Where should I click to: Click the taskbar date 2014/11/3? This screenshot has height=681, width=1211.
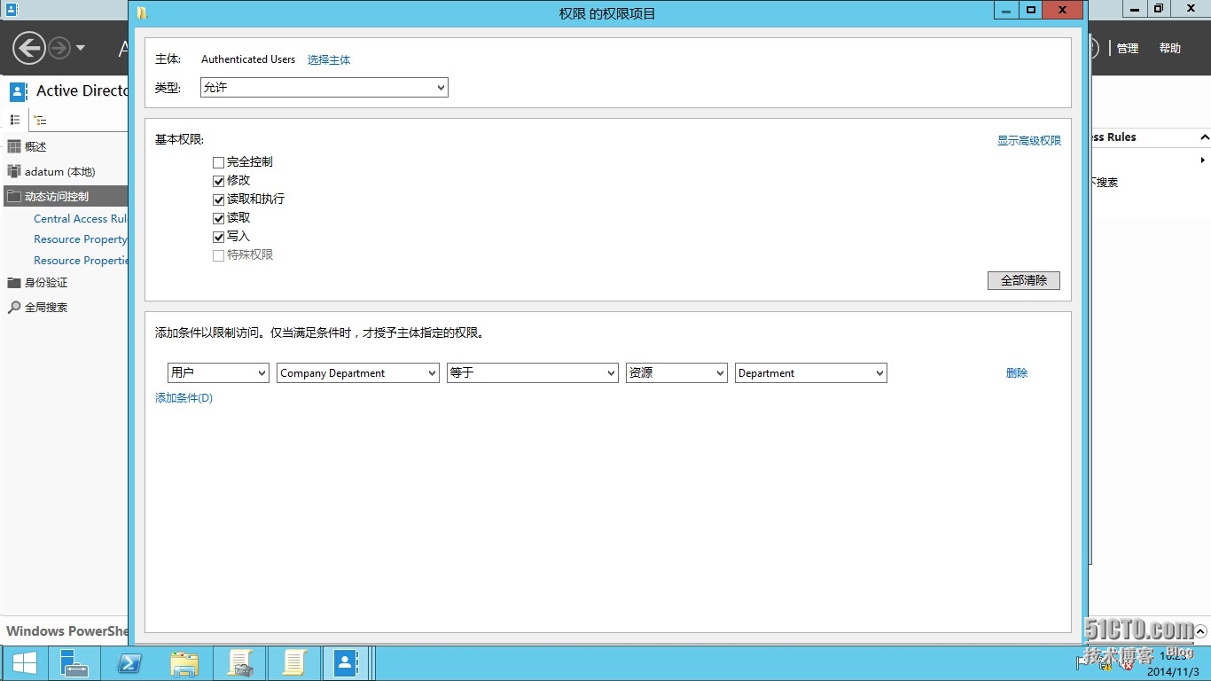pos(1172,672)
